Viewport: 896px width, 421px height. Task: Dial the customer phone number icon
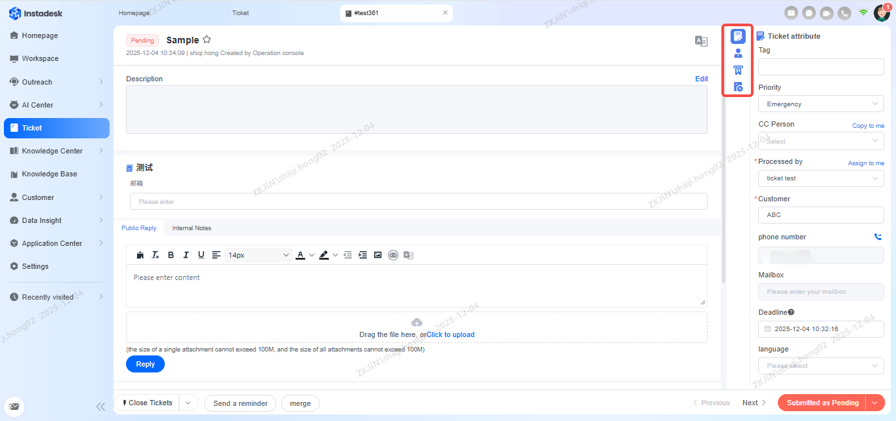[x=878, y=237]
